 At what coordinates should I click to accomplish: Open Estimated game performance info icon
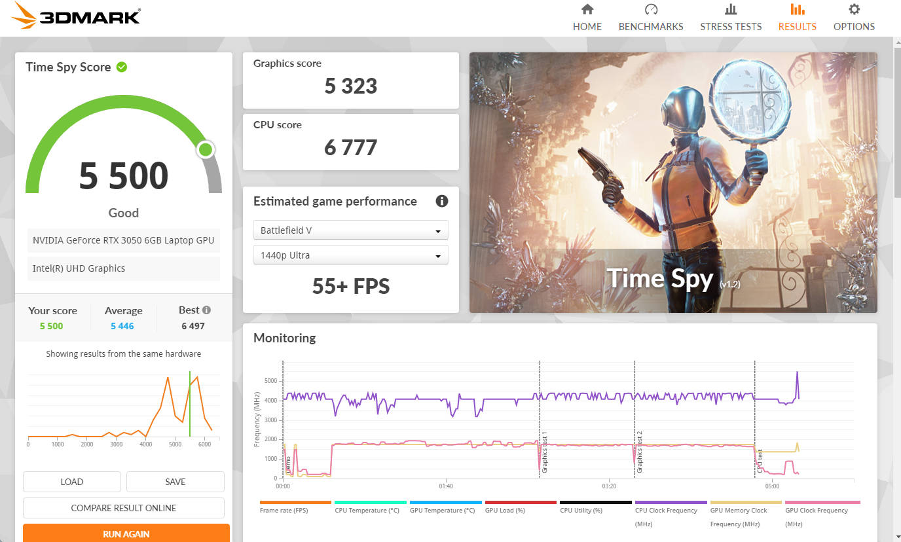coord(442,201)
